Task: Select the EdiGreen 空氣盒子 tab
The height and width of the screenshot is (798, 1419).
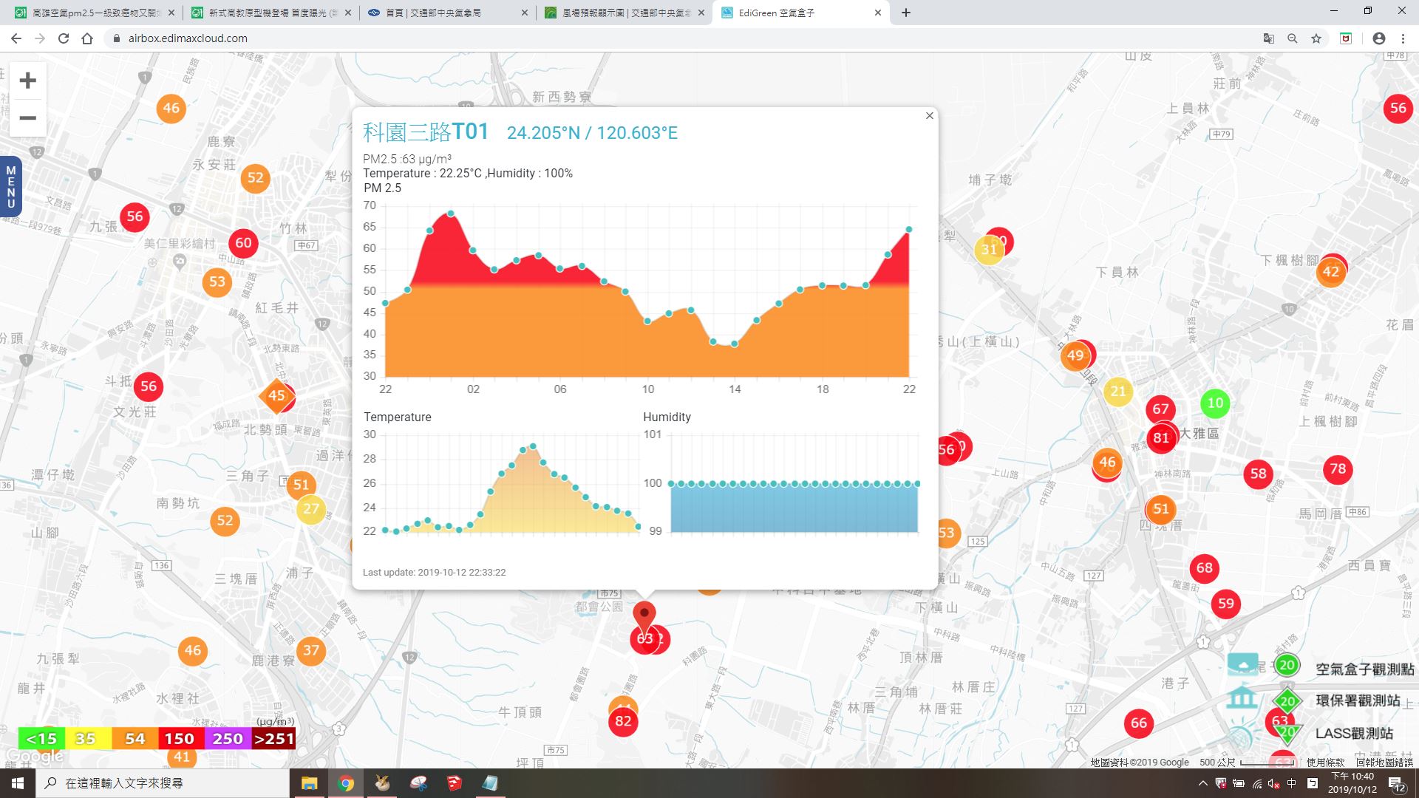Action: [x=801, y=13]
